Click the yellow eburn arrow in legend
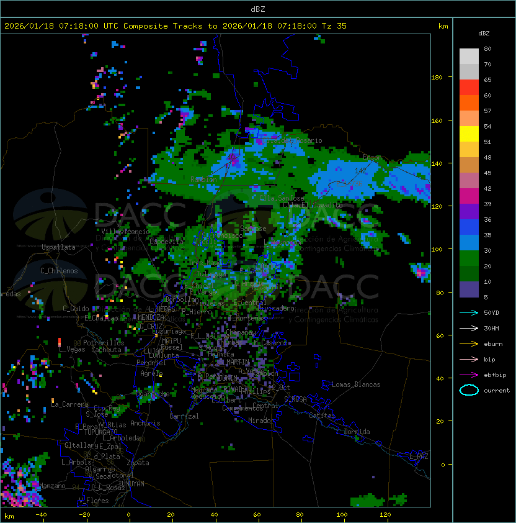Viewport: 516px width, 523px height. [x=469, y=344]
